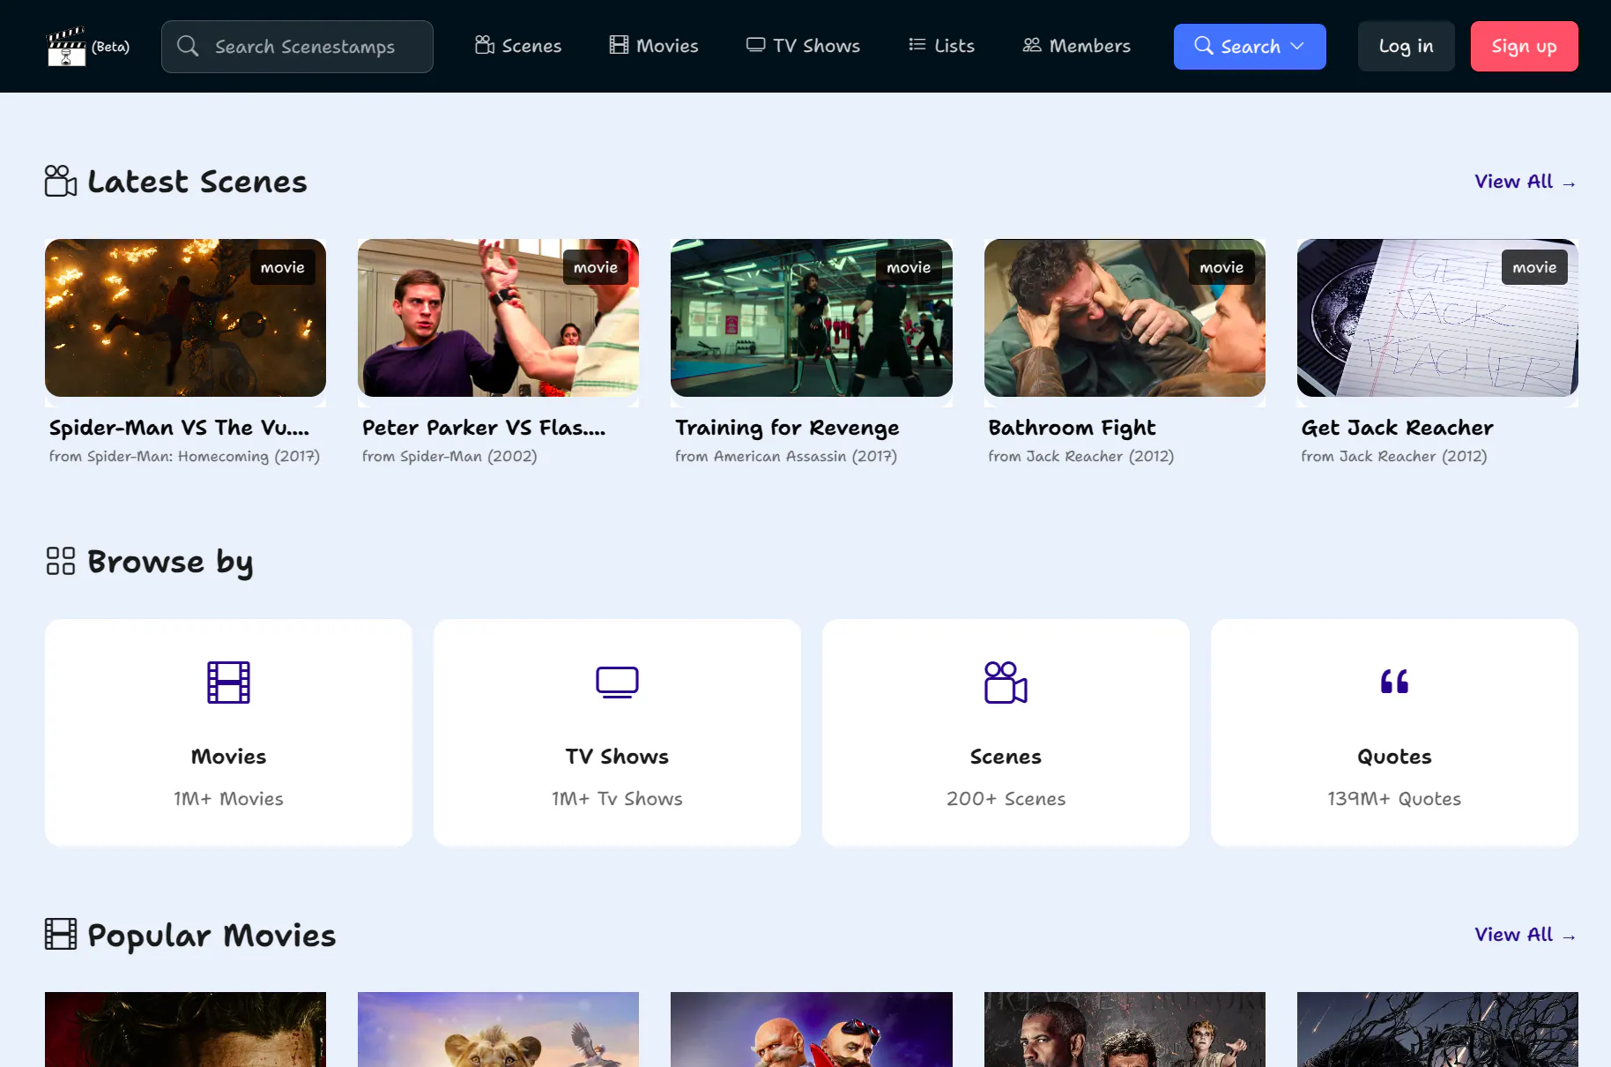
Task: Click the movie badge on Bathroom Fight
Action: click(1221, 267)
